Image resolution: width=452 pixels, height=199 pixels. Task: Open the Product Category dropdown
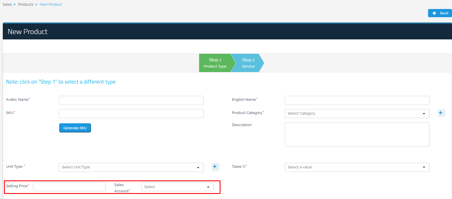[x=357, y=113]
